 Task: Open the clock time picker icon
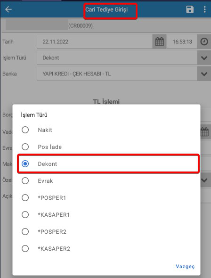click(204, 42)
